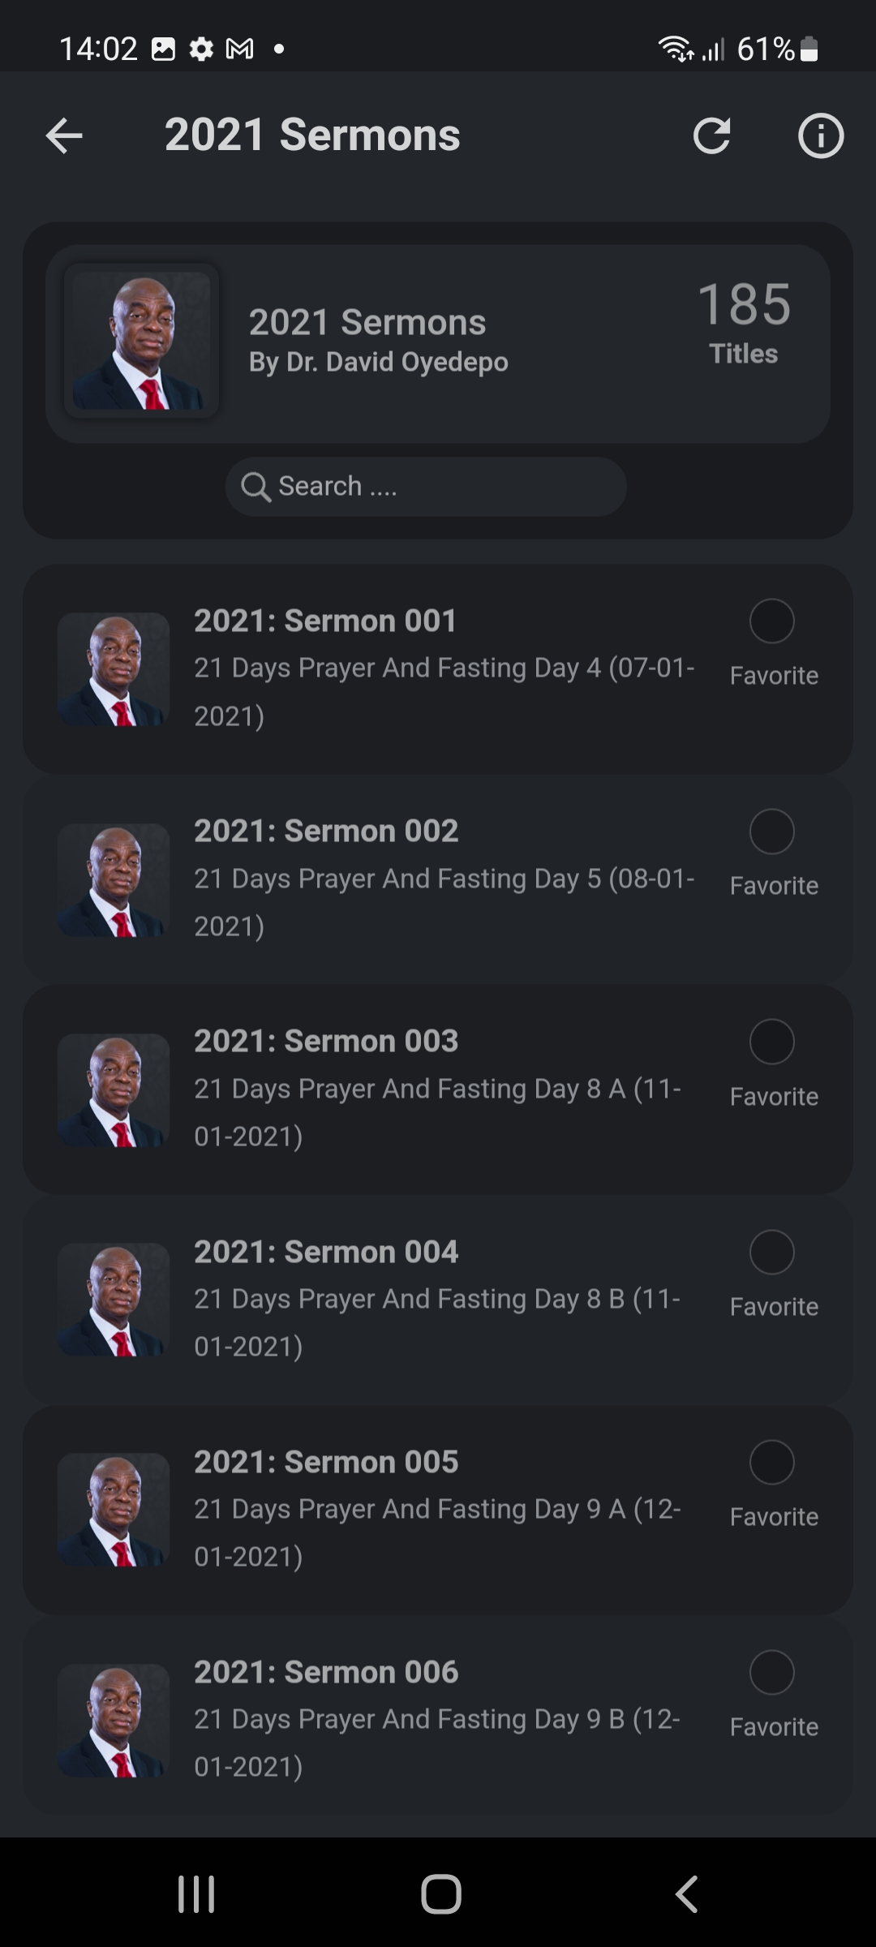Tap the back arrow in the header
Screen dimensions: 876x1947
(64, 135)
